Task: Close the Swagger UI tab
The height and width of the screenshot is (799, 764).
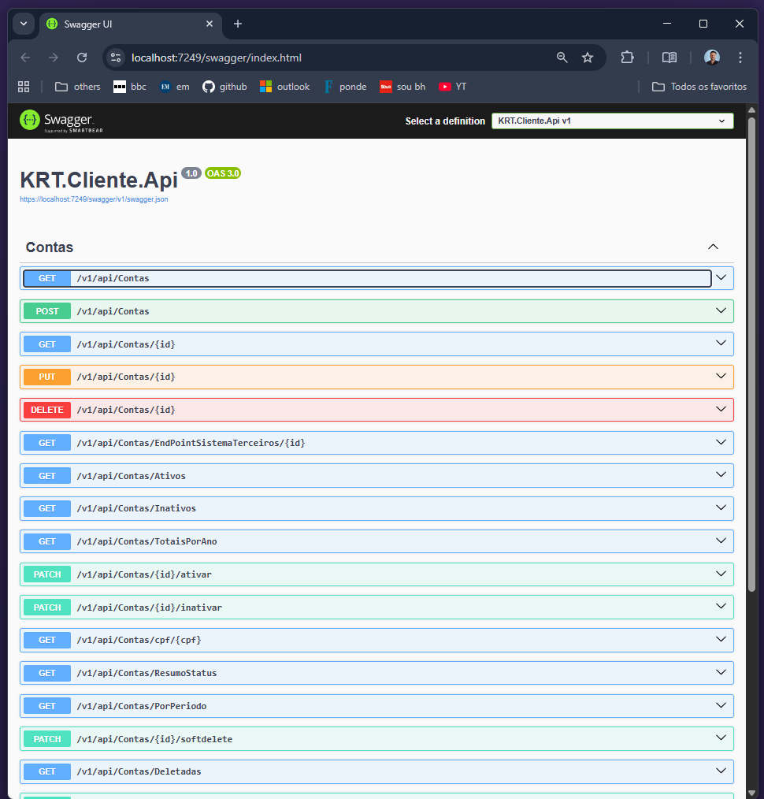Action: click(x=210, y=24)
